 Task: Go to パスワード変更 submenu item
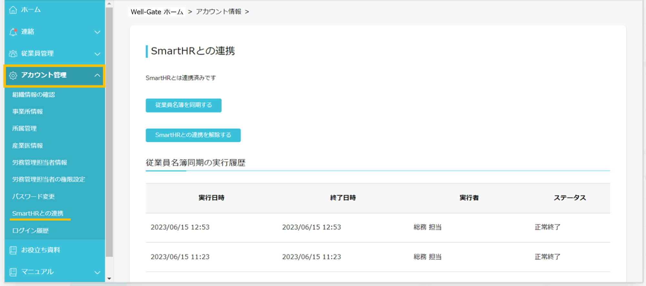point(34,196)
